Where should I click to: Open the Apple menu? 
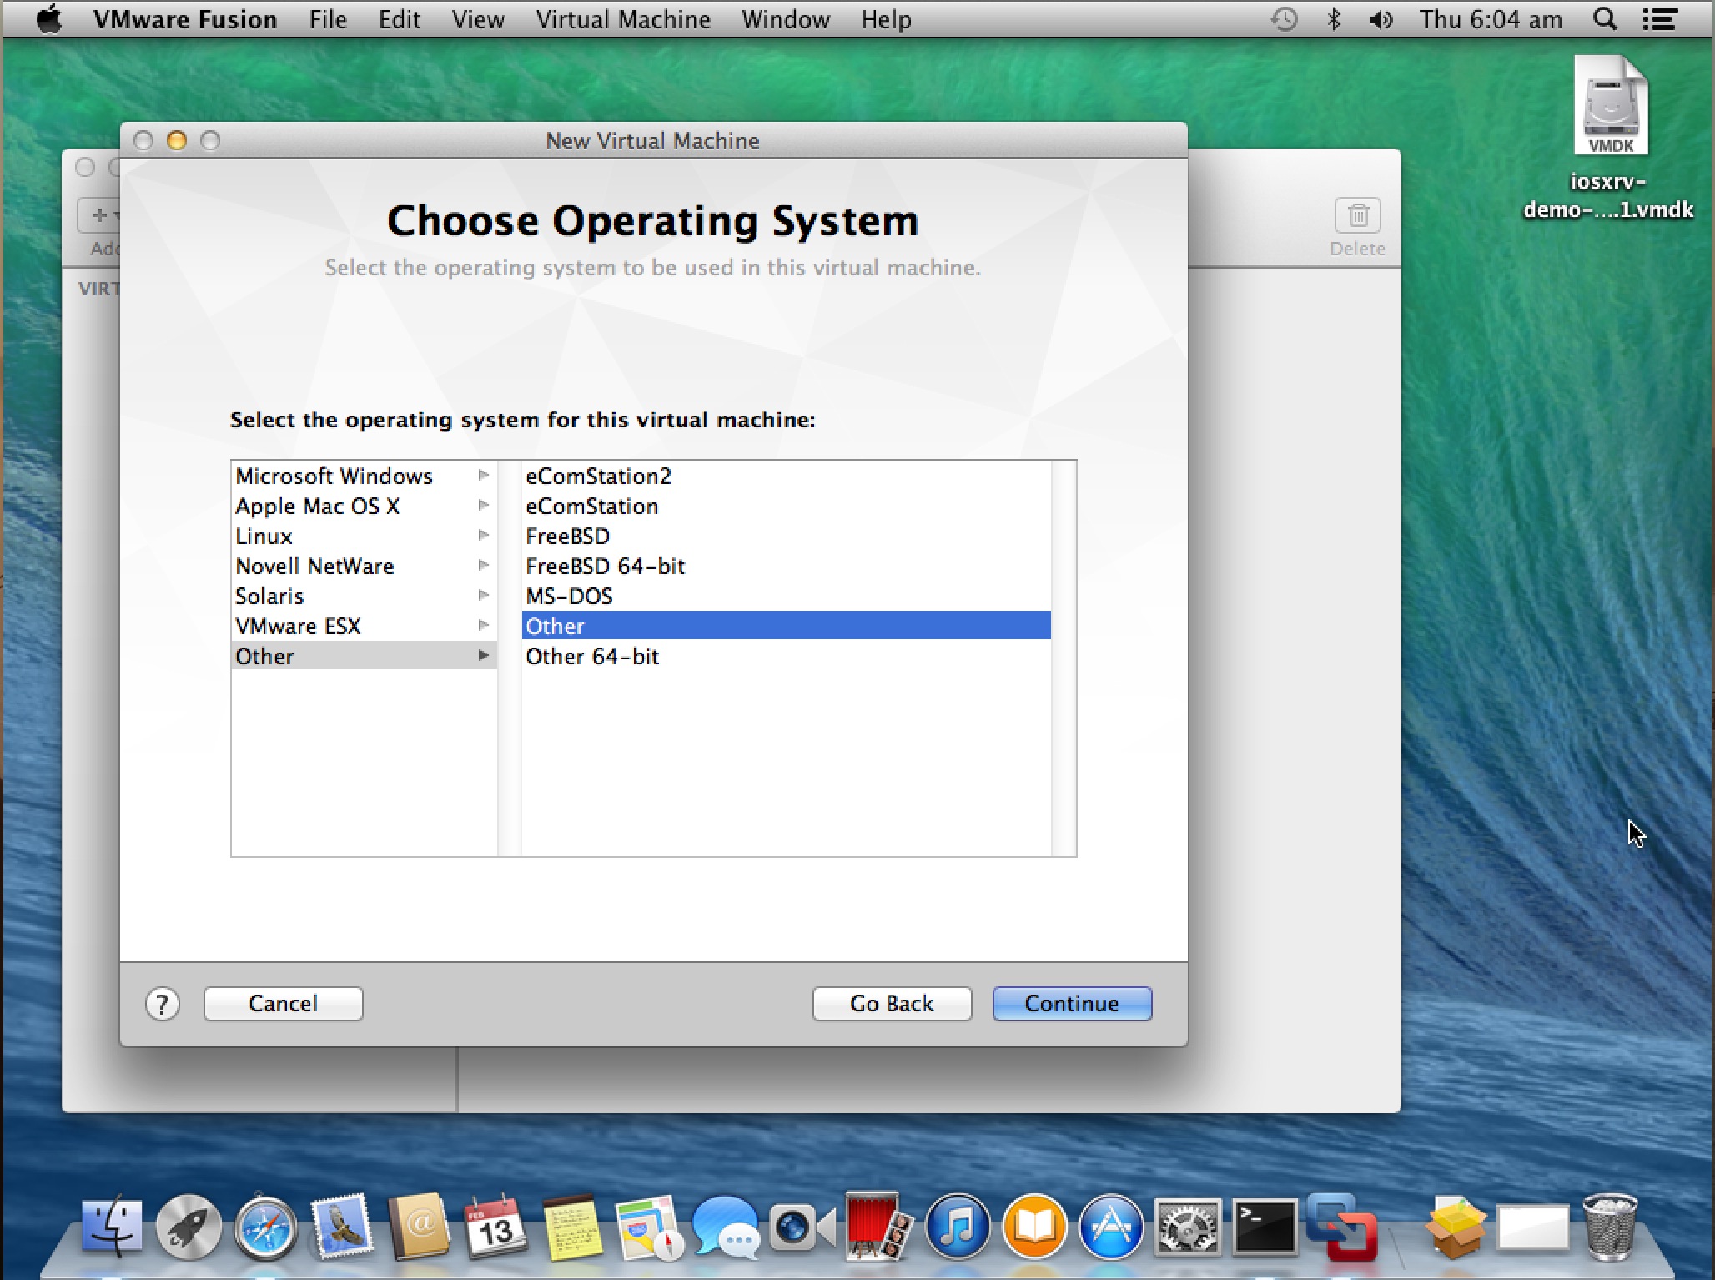tap(50, 18)
